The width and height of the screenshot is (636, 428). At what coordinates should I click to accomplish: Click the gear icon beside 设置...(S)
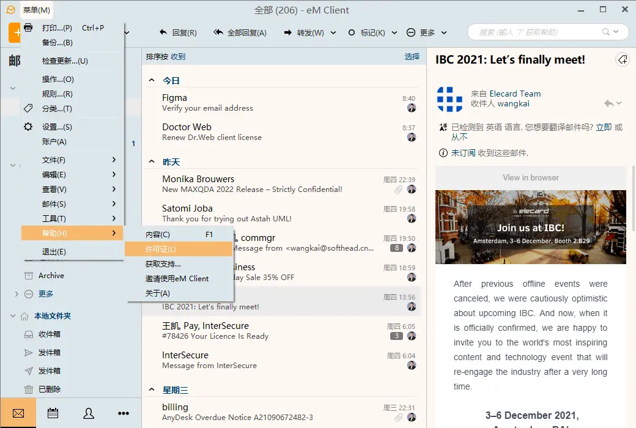pyautogui.click(x=28, y=127)
